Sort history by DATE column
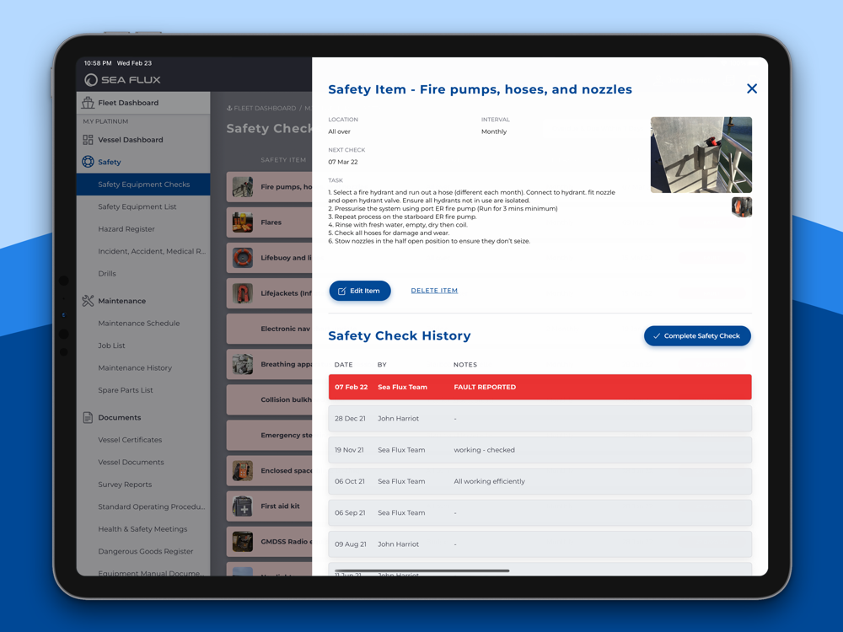 click(x=344, y=364)
